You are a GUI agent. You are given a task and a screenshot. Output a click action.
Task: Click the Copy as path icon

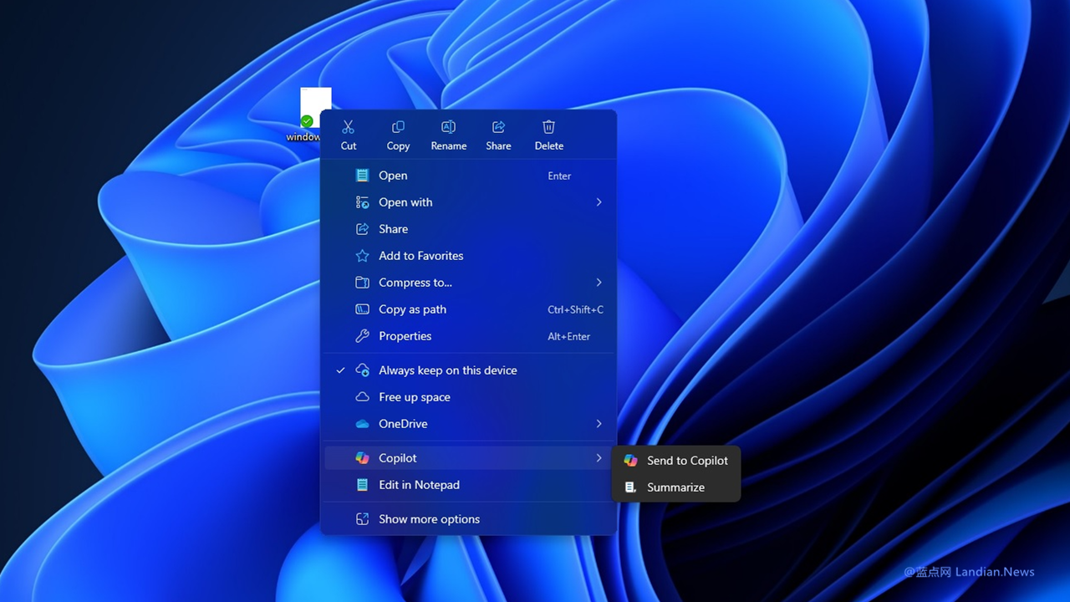[x=362, y=309]
